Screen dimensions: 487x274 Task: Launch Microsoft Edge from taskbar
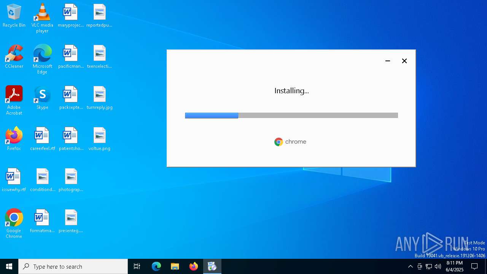point(156,266)
